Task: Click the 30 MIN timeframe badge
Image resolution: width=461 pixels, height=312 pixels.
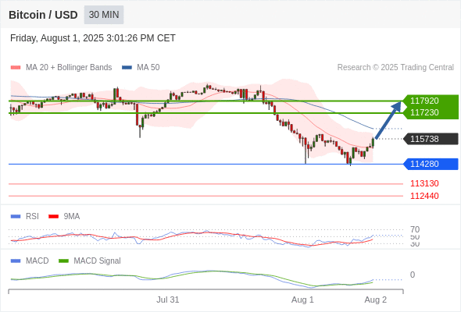Action: point(104,15)
